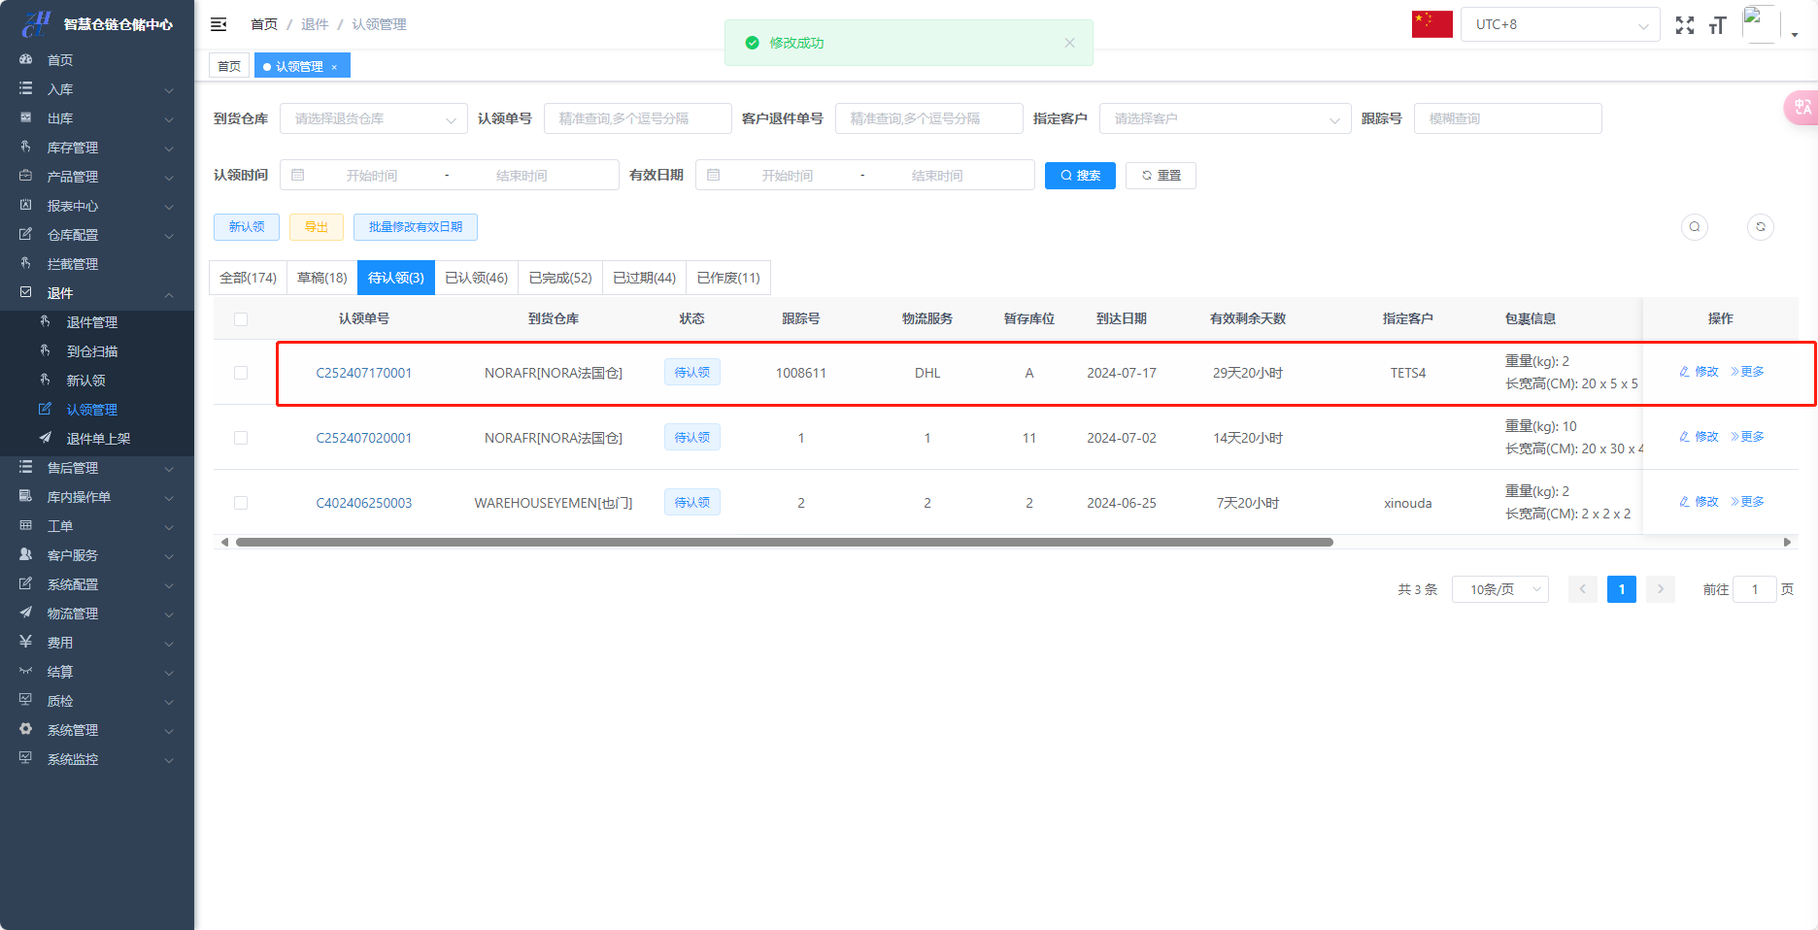
Task: Switch to the 已过期(44) tab
Action: tap(644, 278)
